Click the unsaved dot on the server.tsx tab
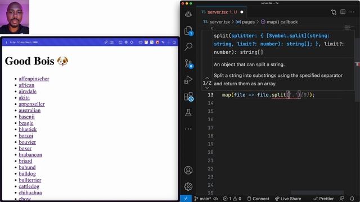 tap(242, 12)
